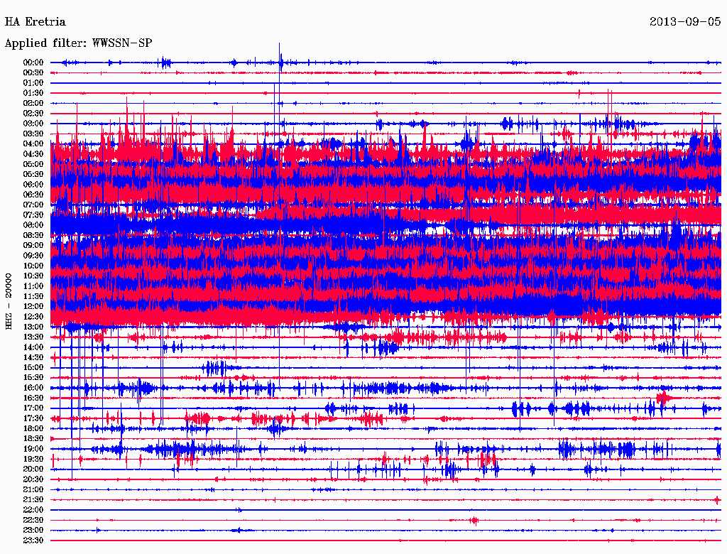Select the 14:30 time label
The height and width of the screenshot is (554, 727).
[x=33, y=357]
